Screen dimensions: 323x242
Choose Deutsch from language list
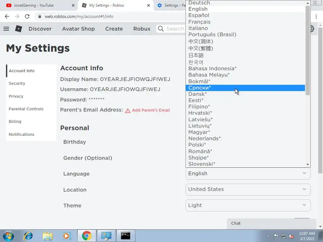(x=245, y=3)
